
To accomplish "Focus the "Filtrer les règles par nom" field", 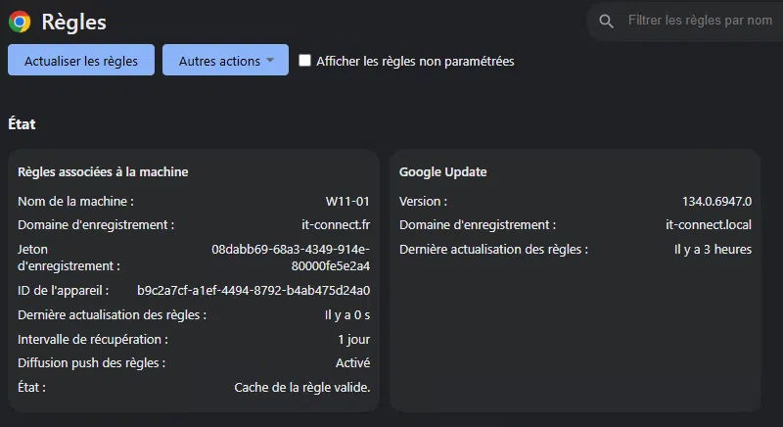I will (x=699, y=21).
